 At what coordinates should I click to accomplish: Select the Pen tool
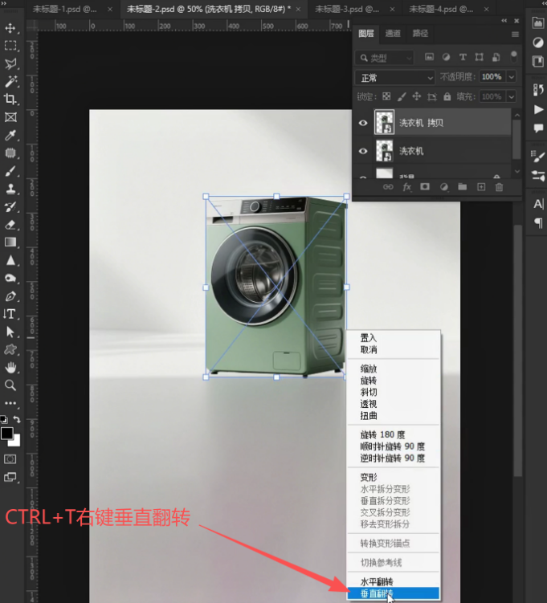point(10,296)
